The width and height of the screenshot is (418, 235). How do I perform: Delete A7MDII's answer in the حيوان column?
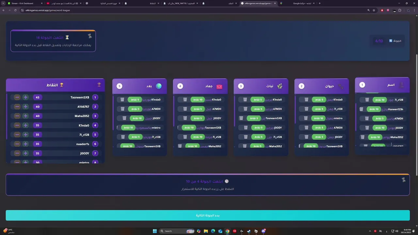pos(306,128)
